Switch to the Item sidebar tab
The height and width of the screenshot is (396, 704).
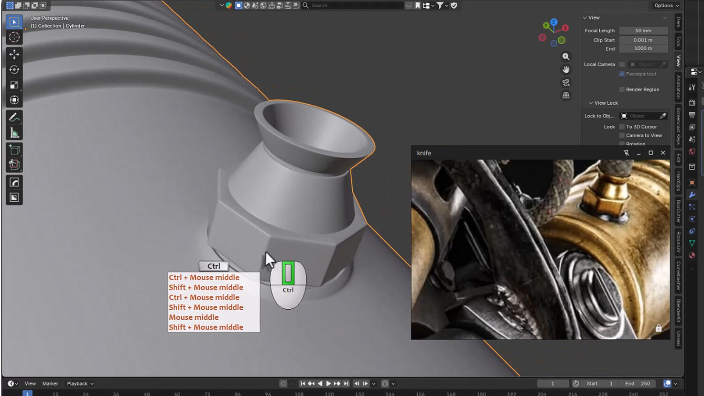click(678, 21)
